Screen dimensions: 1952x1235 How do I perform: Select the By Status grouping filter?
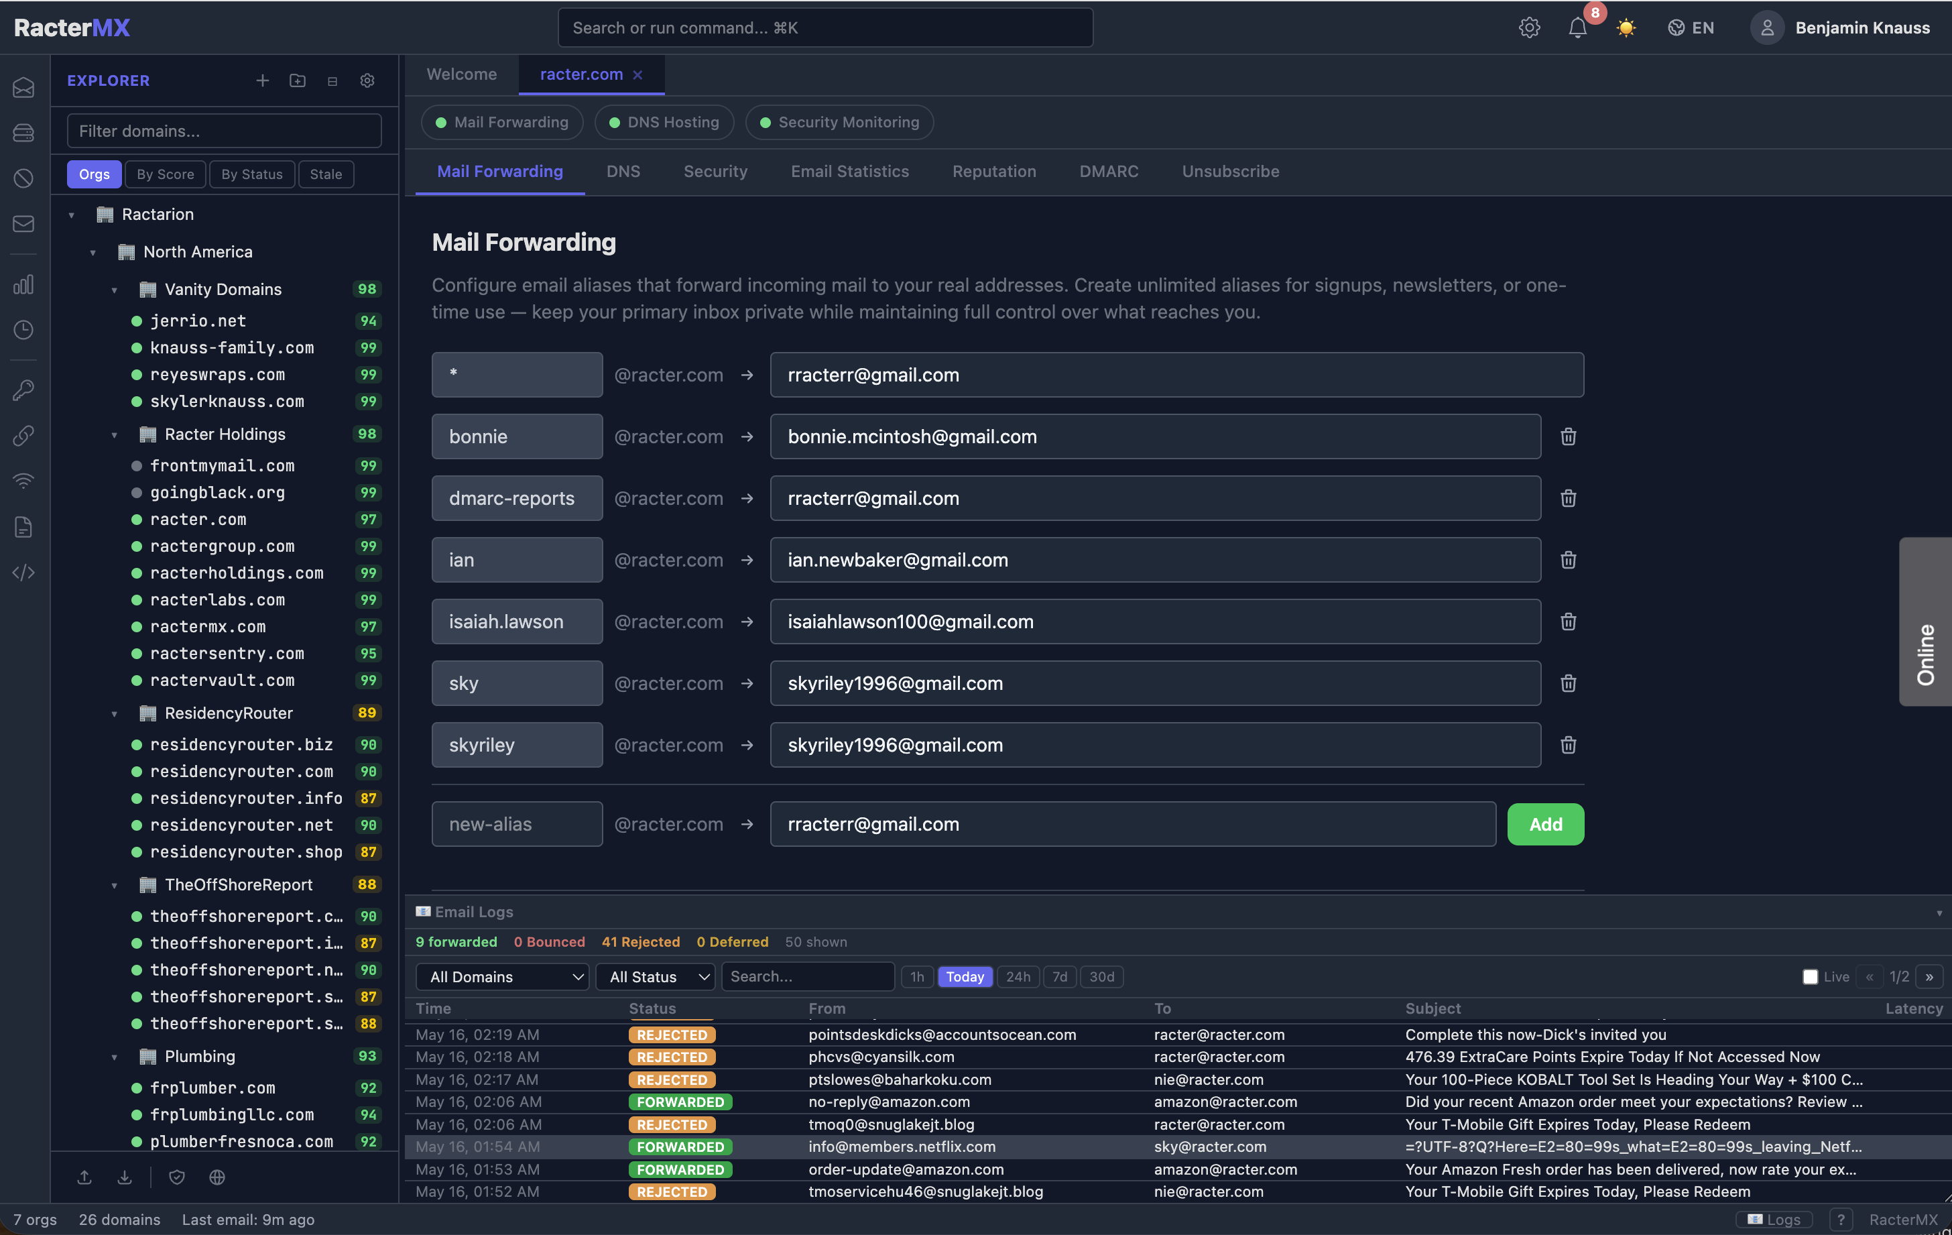(x=251, y=174)
